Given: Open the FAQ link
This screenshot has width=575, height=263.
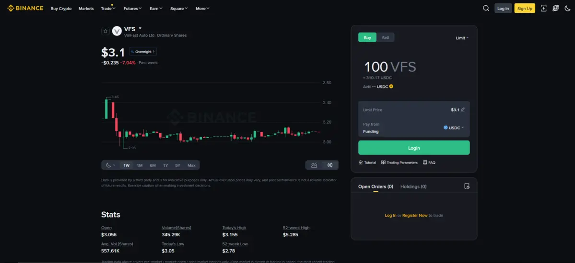Looking at the screenshot, I should click(x=429, y=163).
